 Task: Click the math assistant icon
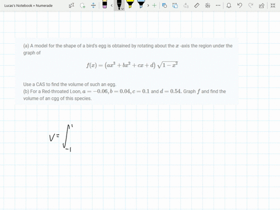point(208,5)
